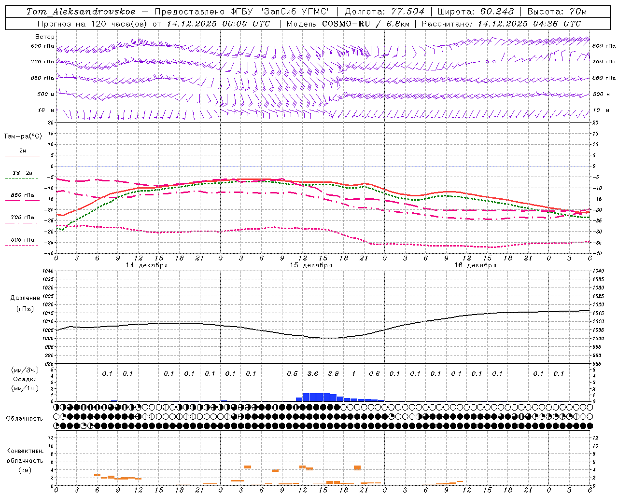Click the date label 14 декабря
Image resolution: width=618 pixels, height=494 pixels.
147,265
